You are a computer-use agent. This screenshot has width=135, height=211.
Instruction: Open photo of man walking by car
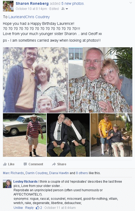25,135
